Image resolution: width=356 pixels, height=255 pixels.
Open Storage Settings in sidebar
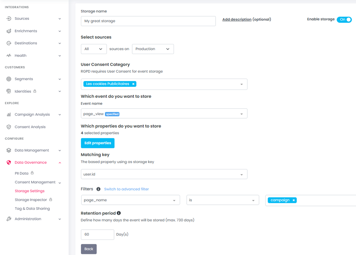tap(30, 191)
